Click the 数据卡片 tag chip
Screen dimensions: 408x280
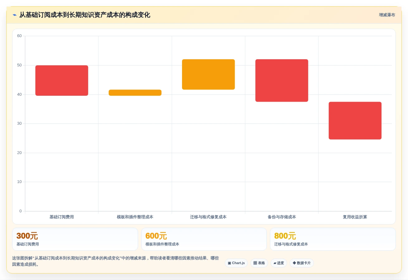pos(302,263)
